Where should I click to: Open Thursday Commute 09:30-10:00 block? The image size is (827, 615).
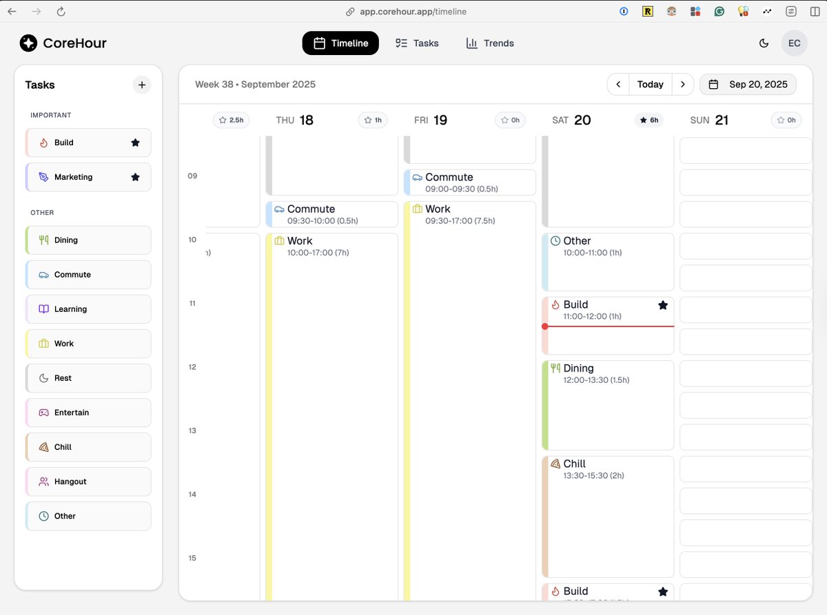[331, 214]
